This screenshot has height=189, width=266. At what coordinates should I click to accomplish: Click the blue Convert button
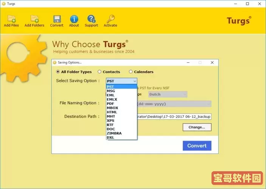pyautogui.click(x=197, y=146)
